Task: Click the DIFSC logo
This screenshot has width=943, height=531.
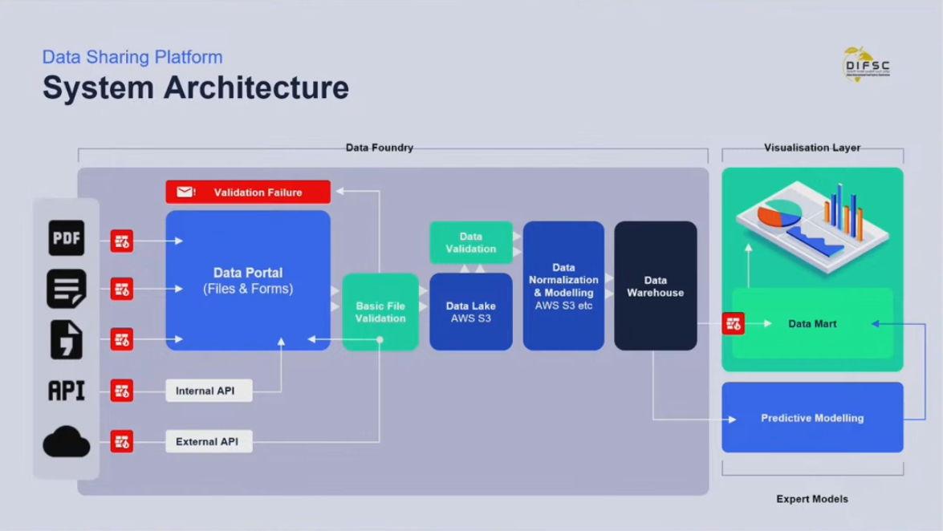Action: tap(866, 65)
